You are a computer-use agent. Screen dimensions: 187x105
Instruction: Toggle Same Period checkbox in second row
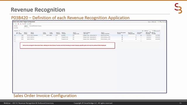coord(141,37)
